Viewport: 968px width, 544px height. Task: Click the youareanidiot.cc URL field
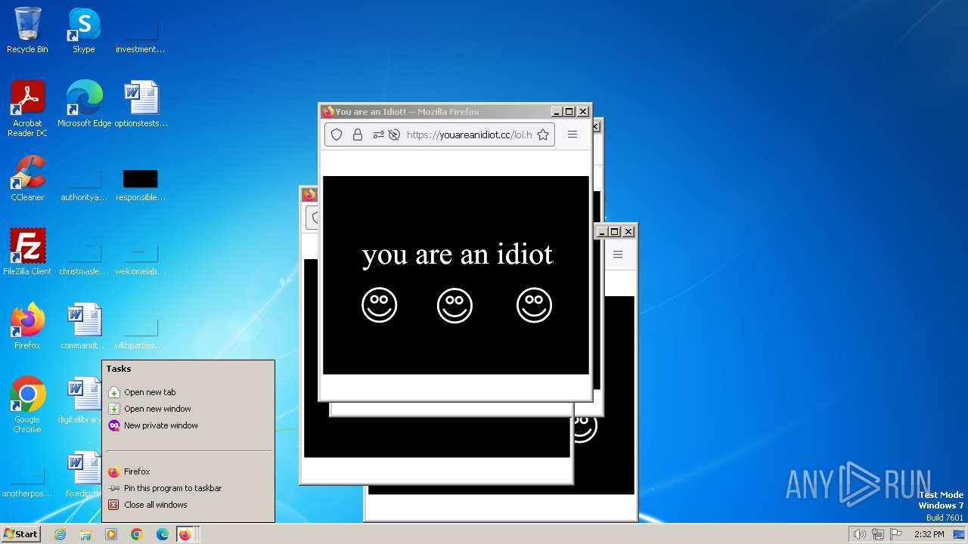[x=470, y=134]
